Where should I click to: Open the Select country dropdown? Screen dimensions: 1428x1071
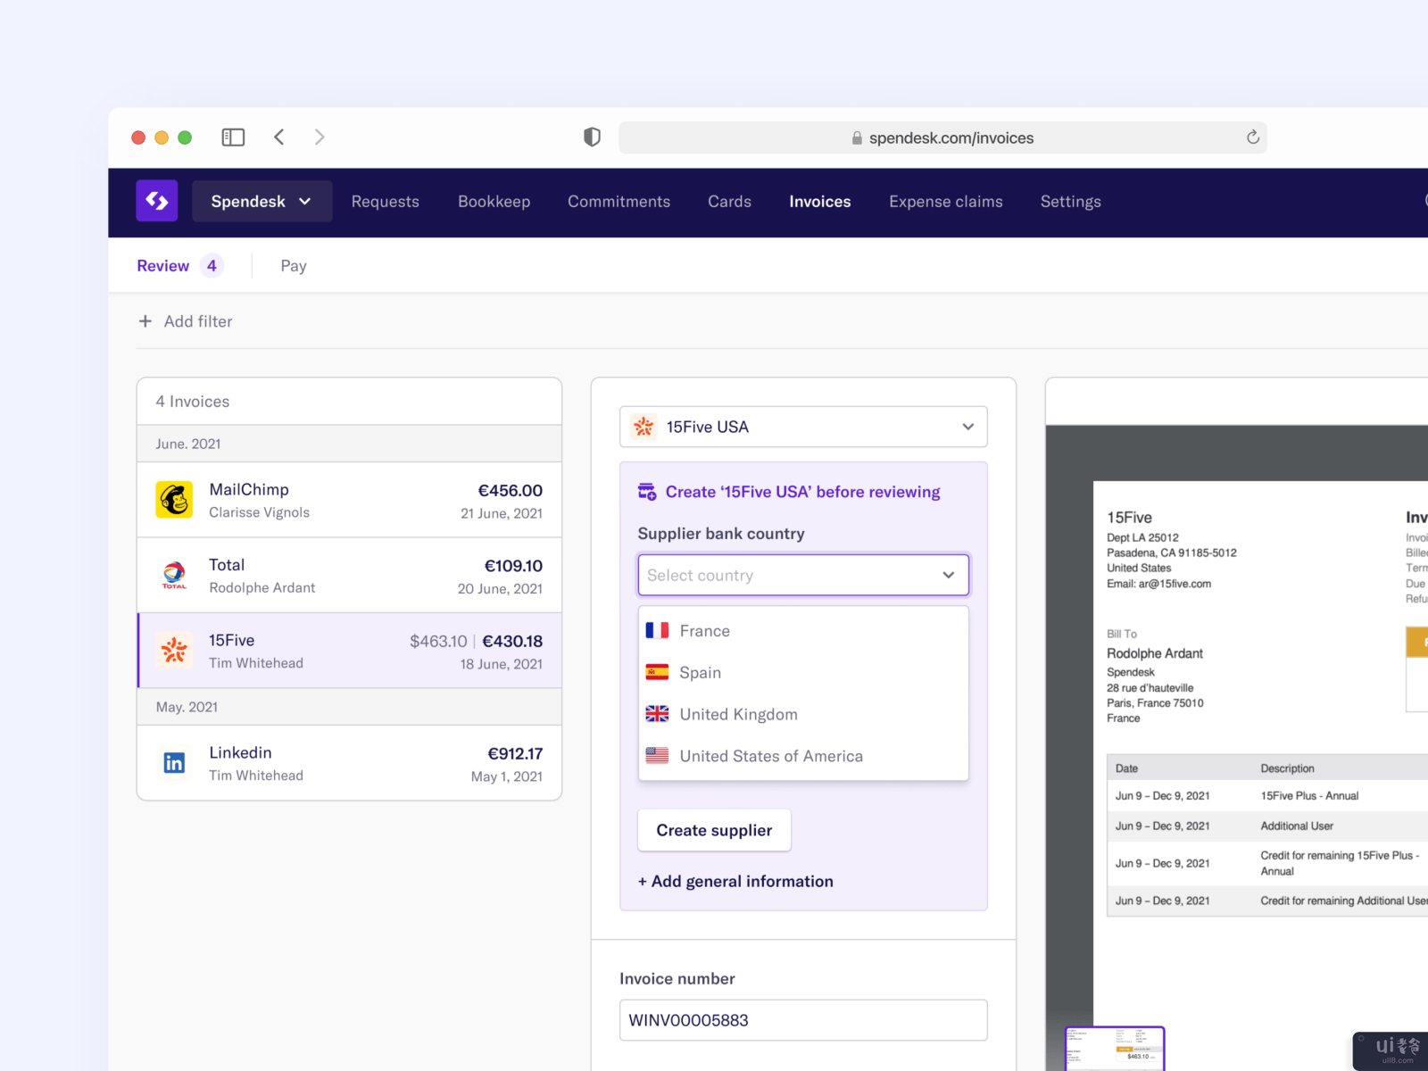point(803,575)
